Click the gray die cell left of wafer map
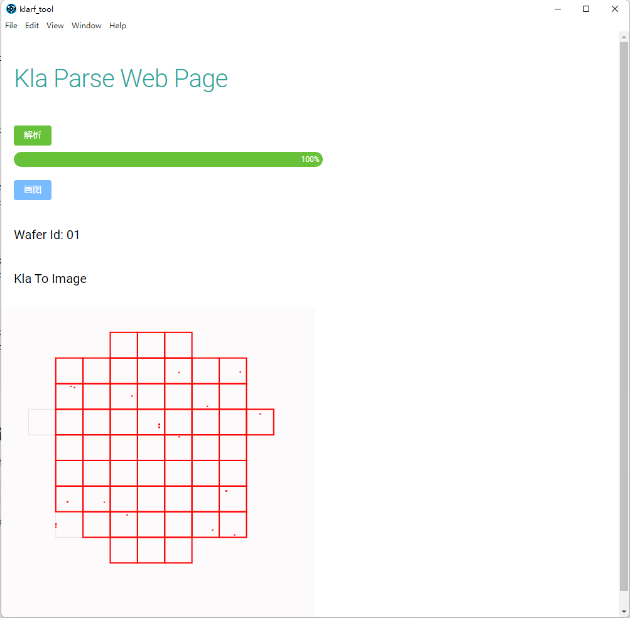The height and width of the screenshot is (618, 630). 42,422
